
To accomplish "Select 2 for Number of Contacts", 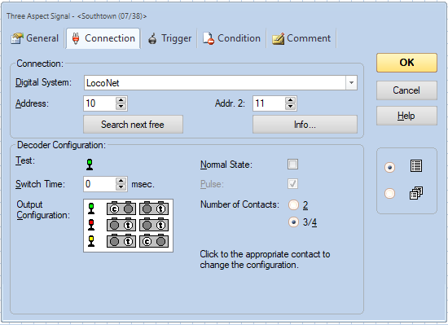I will click(x=293, y=205).
